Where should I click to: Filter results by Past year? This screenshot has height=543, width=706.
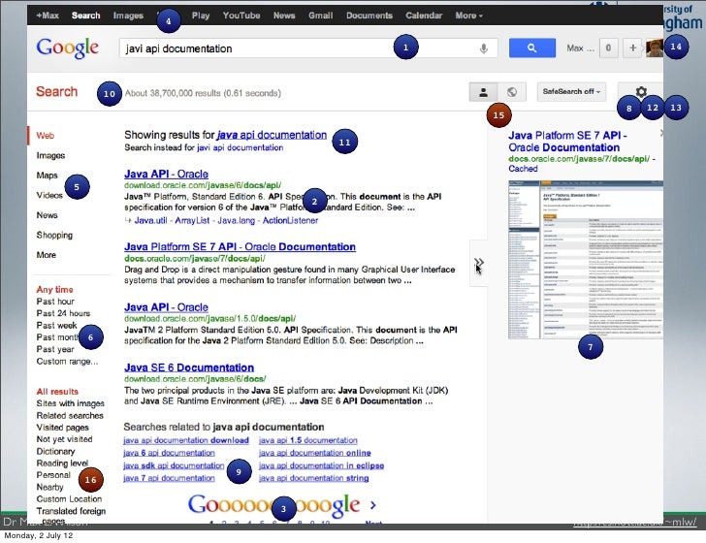[x=55, y=349]
